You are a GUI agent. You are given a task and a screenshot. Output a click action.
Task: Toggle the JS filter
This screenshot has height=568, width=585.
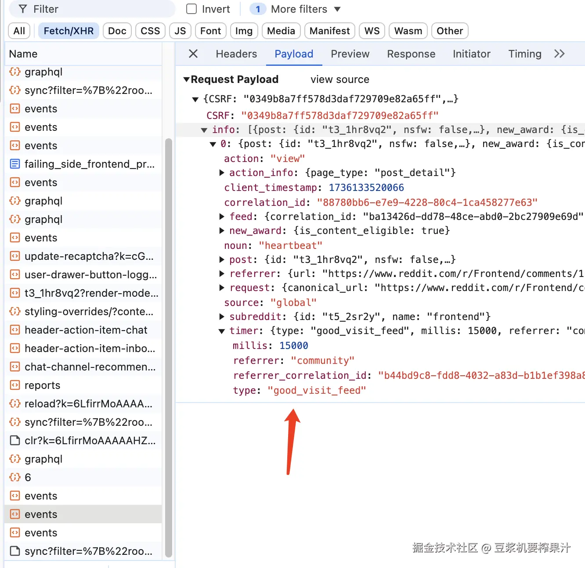(180, 31)
